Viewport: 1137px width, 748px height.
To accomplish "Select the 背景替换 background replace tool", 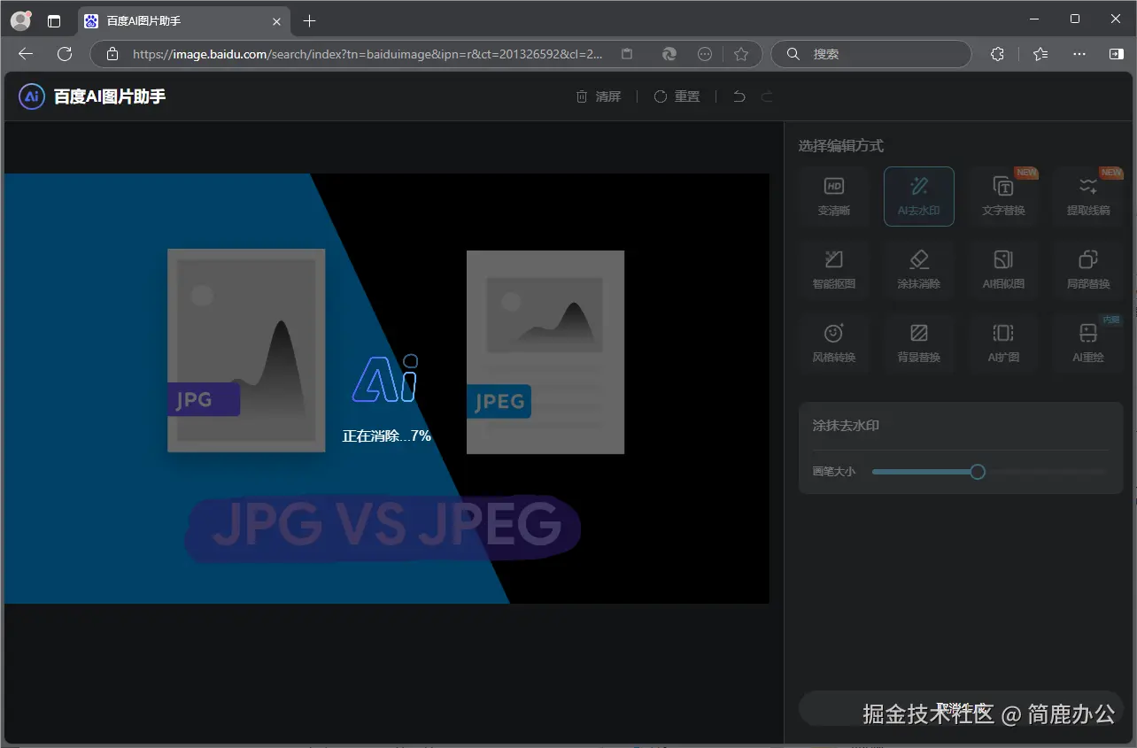I will pyautogui.click(x=918, y=343).
